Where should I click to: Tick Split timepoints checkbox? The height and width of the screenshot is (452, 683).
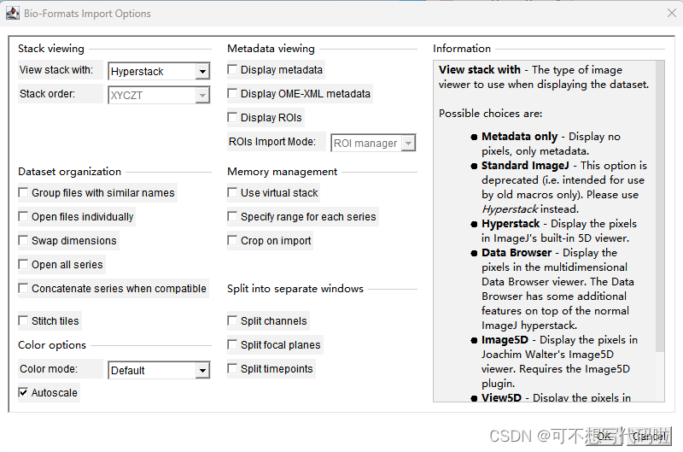[x=232, y=368]
